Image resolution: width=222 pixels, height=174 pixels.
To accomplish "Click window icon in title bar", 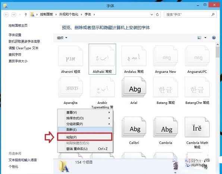I will (5, 6).
